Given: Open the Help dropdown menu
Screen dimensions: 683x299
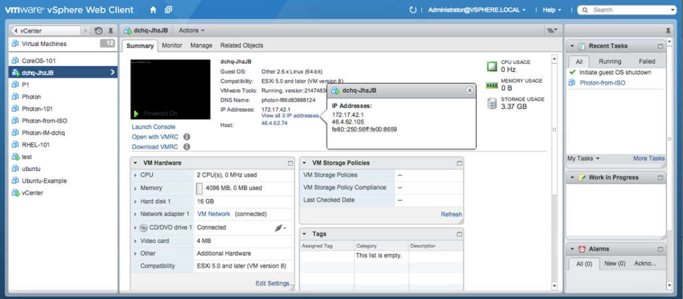Looking at the screenshot, I should click(552, 9).
